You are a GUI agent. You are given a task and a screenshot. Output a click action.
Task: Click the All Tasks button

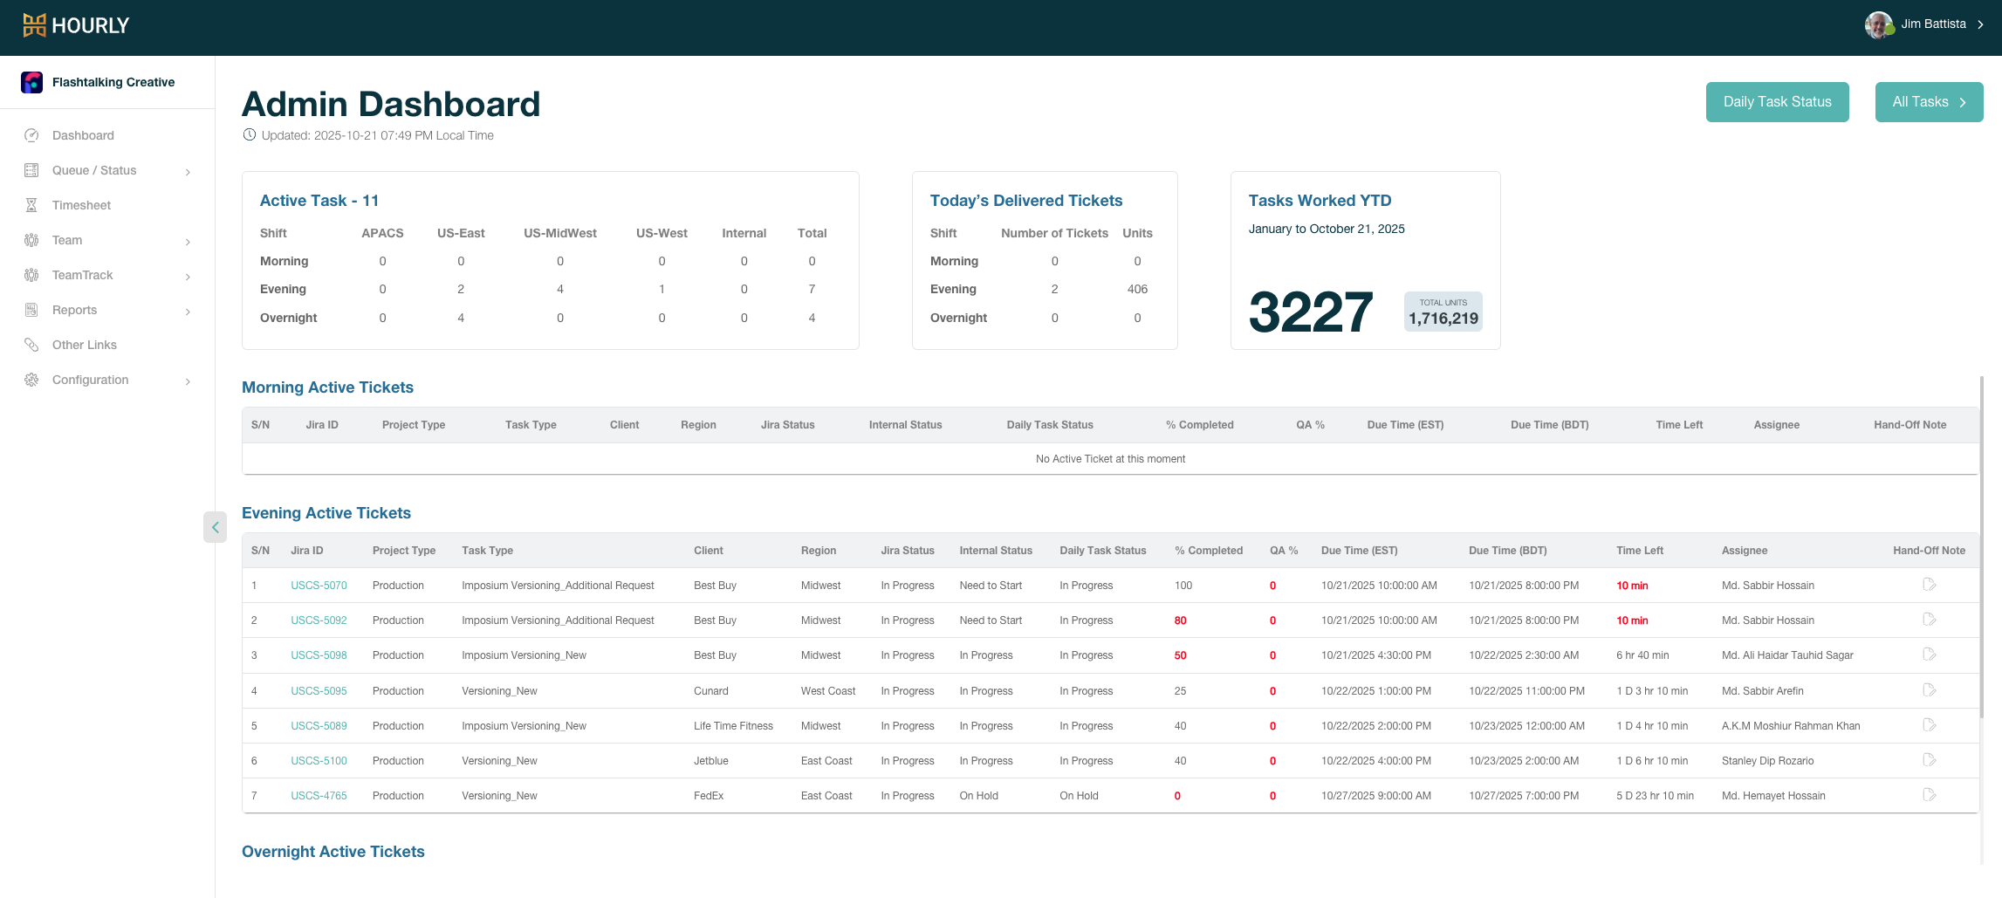pos(1929,102)
